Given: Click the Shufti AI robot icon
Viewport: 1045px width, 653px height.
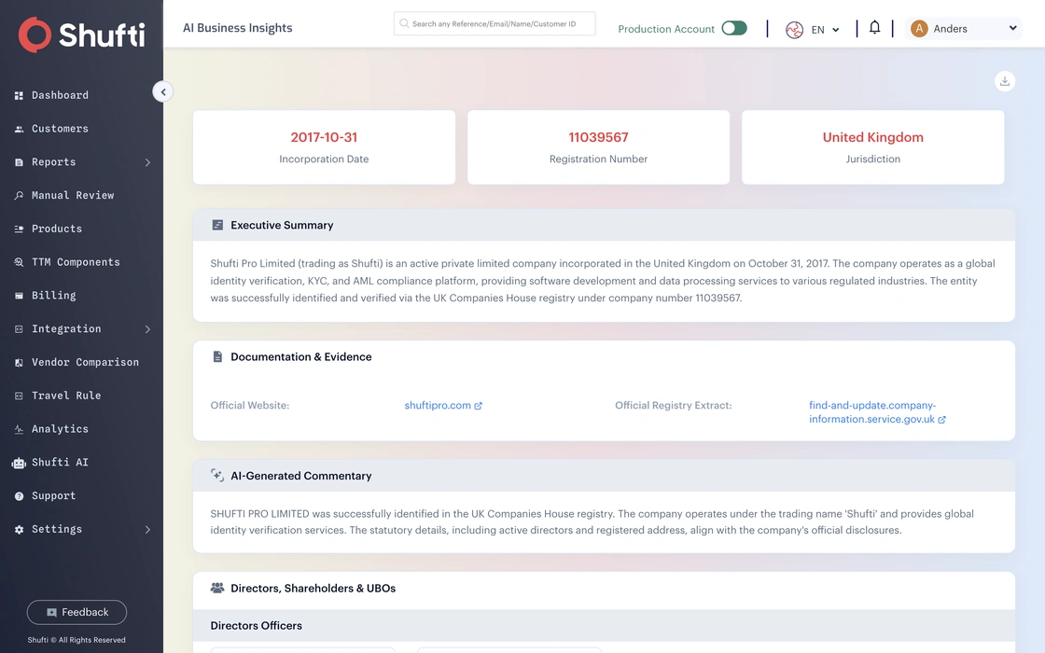Looking at the screenshot, I should [19, 463].
